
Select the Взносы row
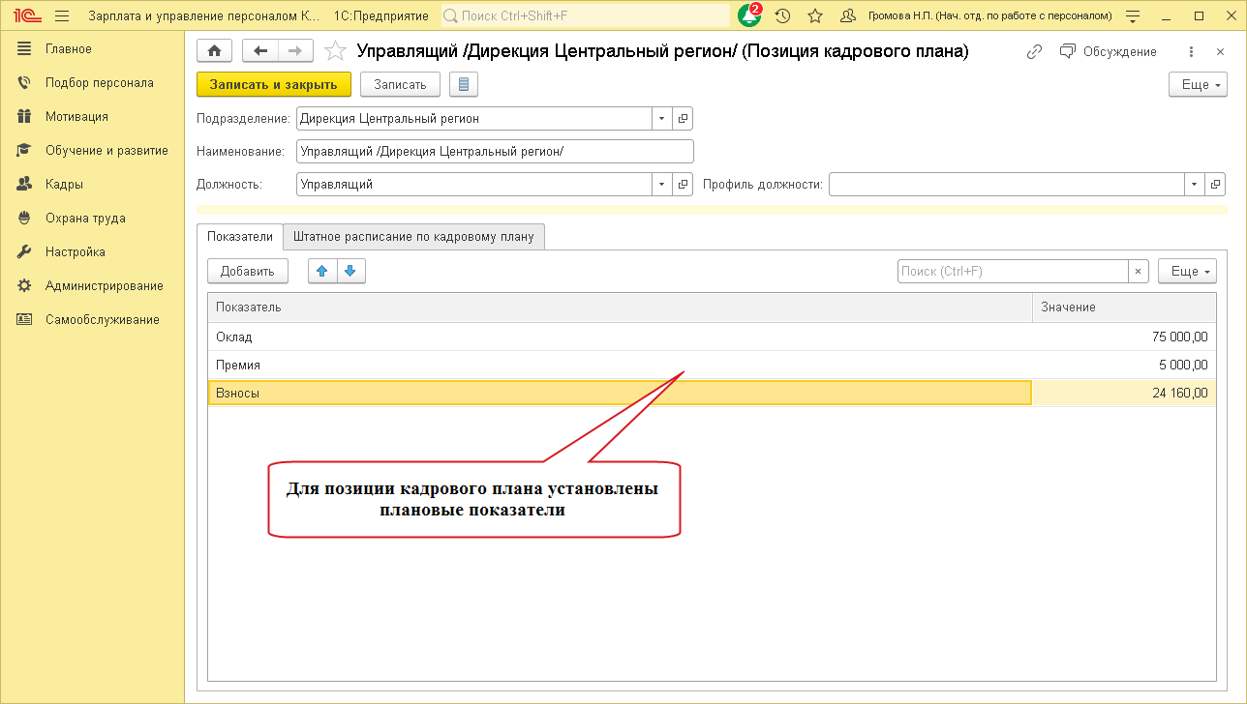point(712,394)
